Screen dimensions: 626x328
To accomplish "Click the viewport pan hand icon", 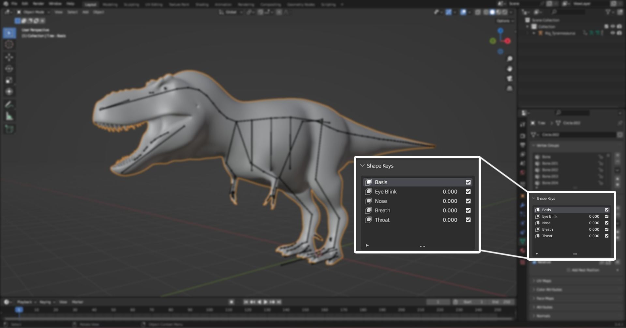I will 510,69.
